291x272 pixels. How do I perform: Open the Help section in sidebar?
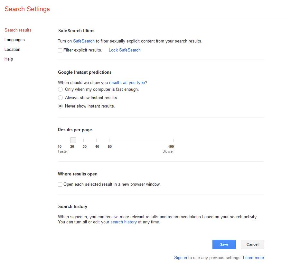click(x=9, y=59)
